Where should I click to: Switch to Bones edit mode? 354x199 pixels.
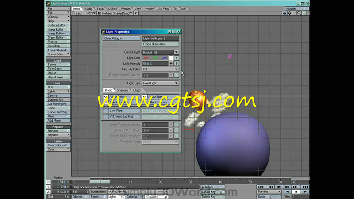[97, 197]
